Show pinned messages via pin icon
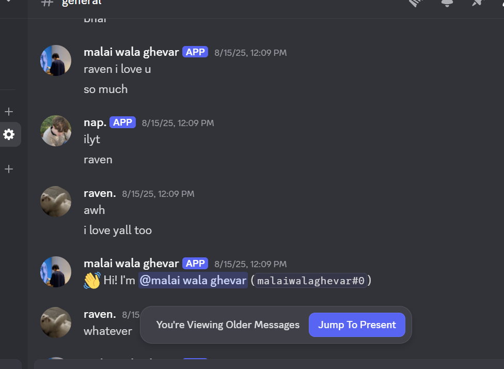The image size is (504, 369). click(x=477, y=3)
